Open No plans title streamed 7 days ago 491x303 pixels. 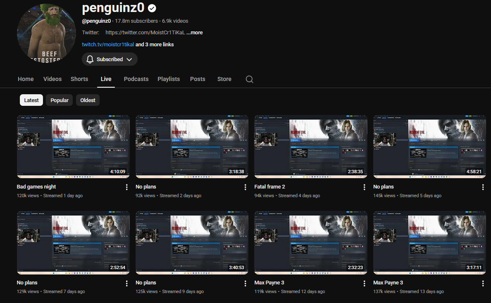pos(27,283)
